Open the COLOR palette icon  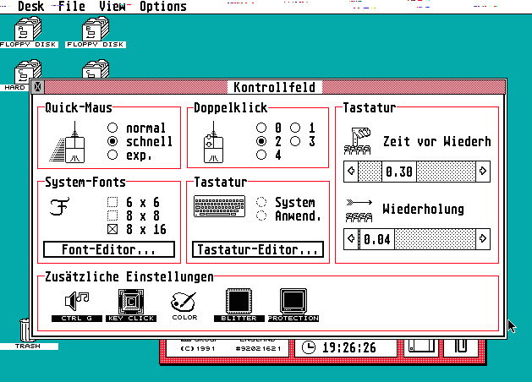184,302
